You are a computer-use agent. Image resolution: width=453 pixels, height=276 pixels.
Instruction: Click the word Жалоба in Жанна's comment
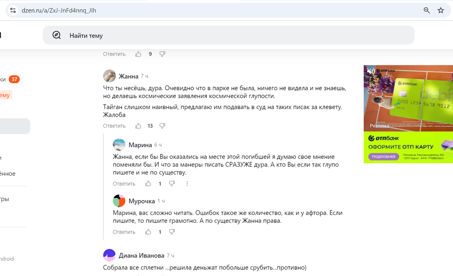(114, 114)
